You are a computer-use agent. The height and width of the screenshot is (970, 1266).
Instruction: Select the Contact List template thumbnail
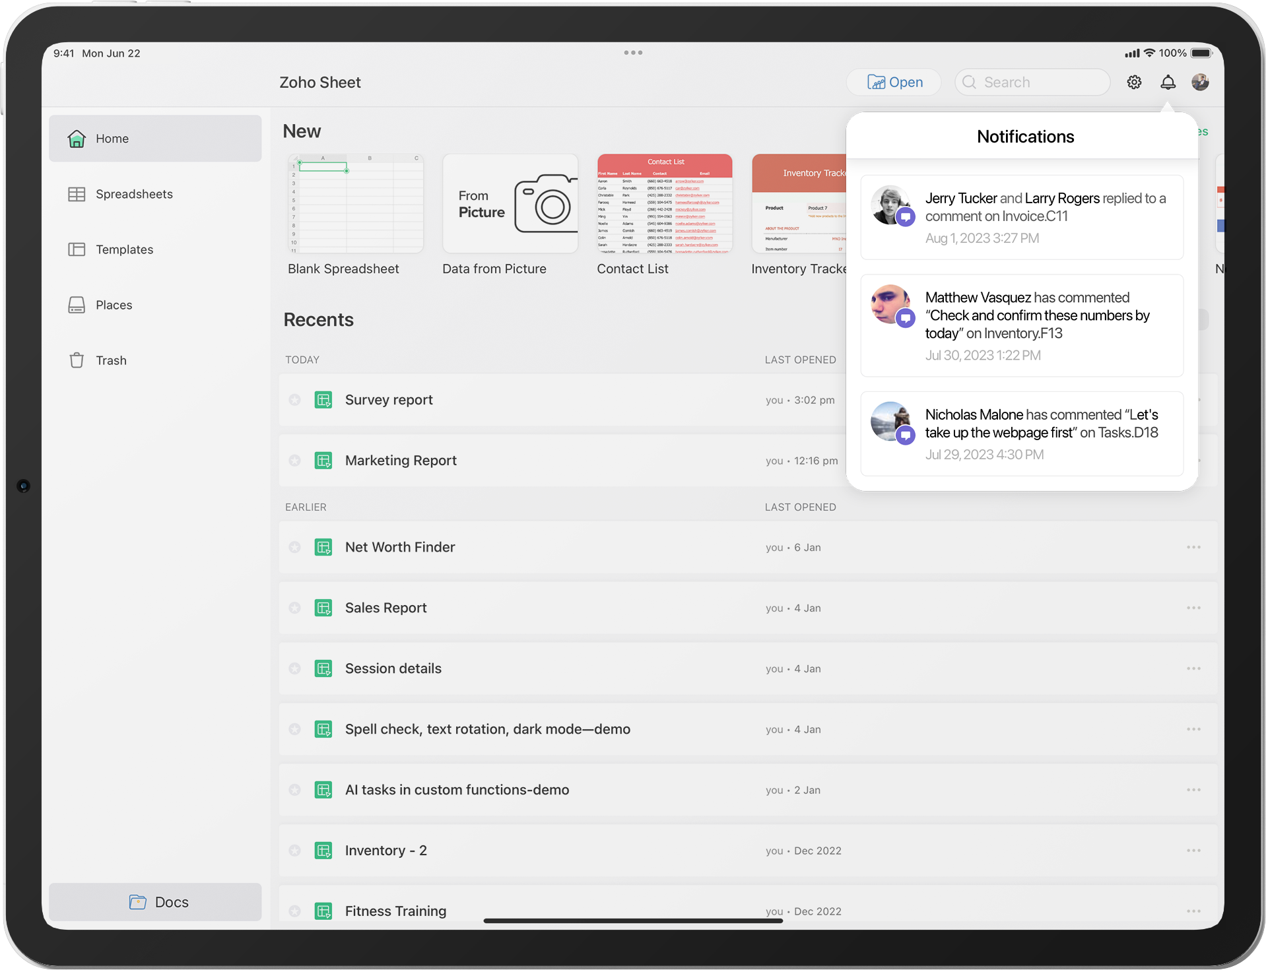[x=665, y=204]
